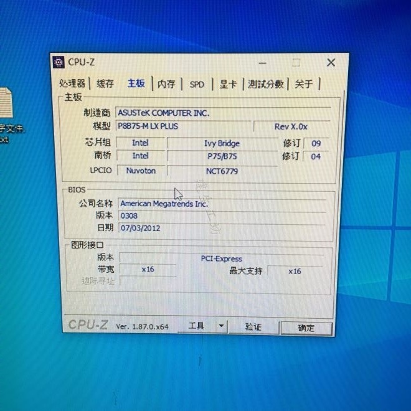Click chipset revision value 09

(x=316, y=143)
